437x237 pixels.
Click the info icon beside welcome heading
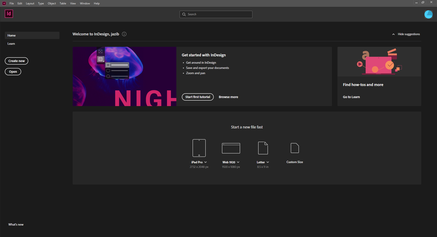click(x=124, y=34)
